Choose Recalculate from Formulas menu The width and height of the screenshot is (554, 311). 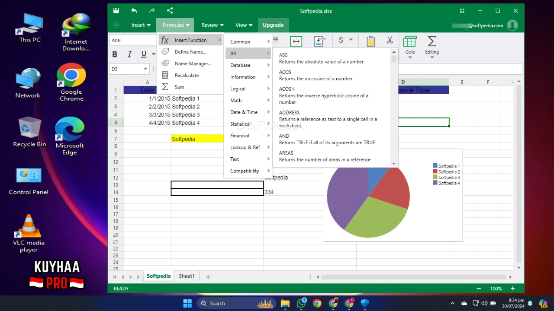tap(190, 75)
